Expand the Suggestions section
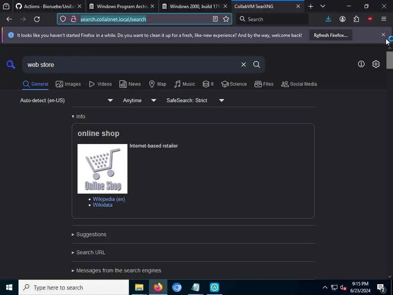This screenshot has height=295, width=393. click(x=89, y=234)
